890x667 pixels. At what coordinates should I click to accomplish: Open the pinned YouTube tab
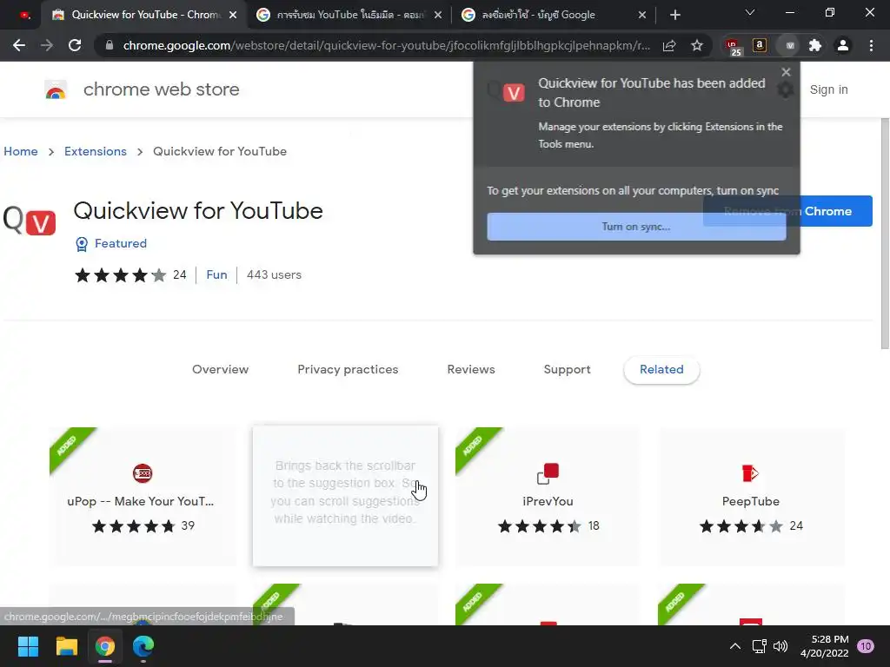pos(25,16)
